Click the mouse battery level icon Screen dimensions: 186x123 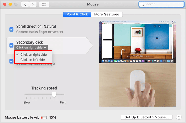point(44,117)
